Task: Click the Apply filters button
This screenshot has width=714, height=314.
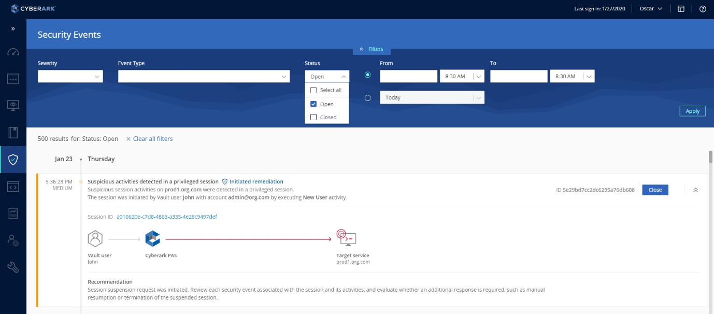Action: pos(692,111)
